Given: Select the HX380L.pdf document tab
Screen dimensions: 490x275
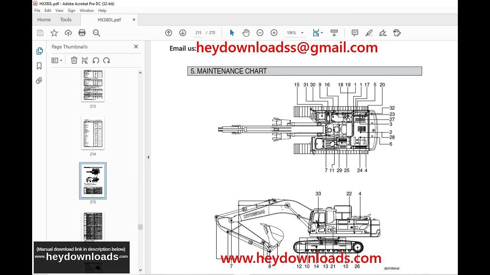Looking at the screenshot, I should pyautogui.click(x=109, y=20).
